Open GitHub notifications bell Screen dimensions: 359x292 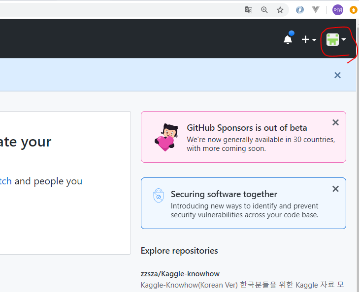coord(288,39)
